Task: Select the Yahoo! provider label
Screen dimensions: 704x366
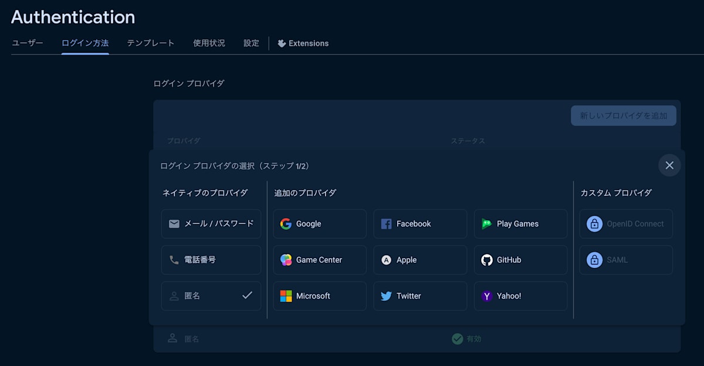Action: pyautogui.click(x=509, y=296)
